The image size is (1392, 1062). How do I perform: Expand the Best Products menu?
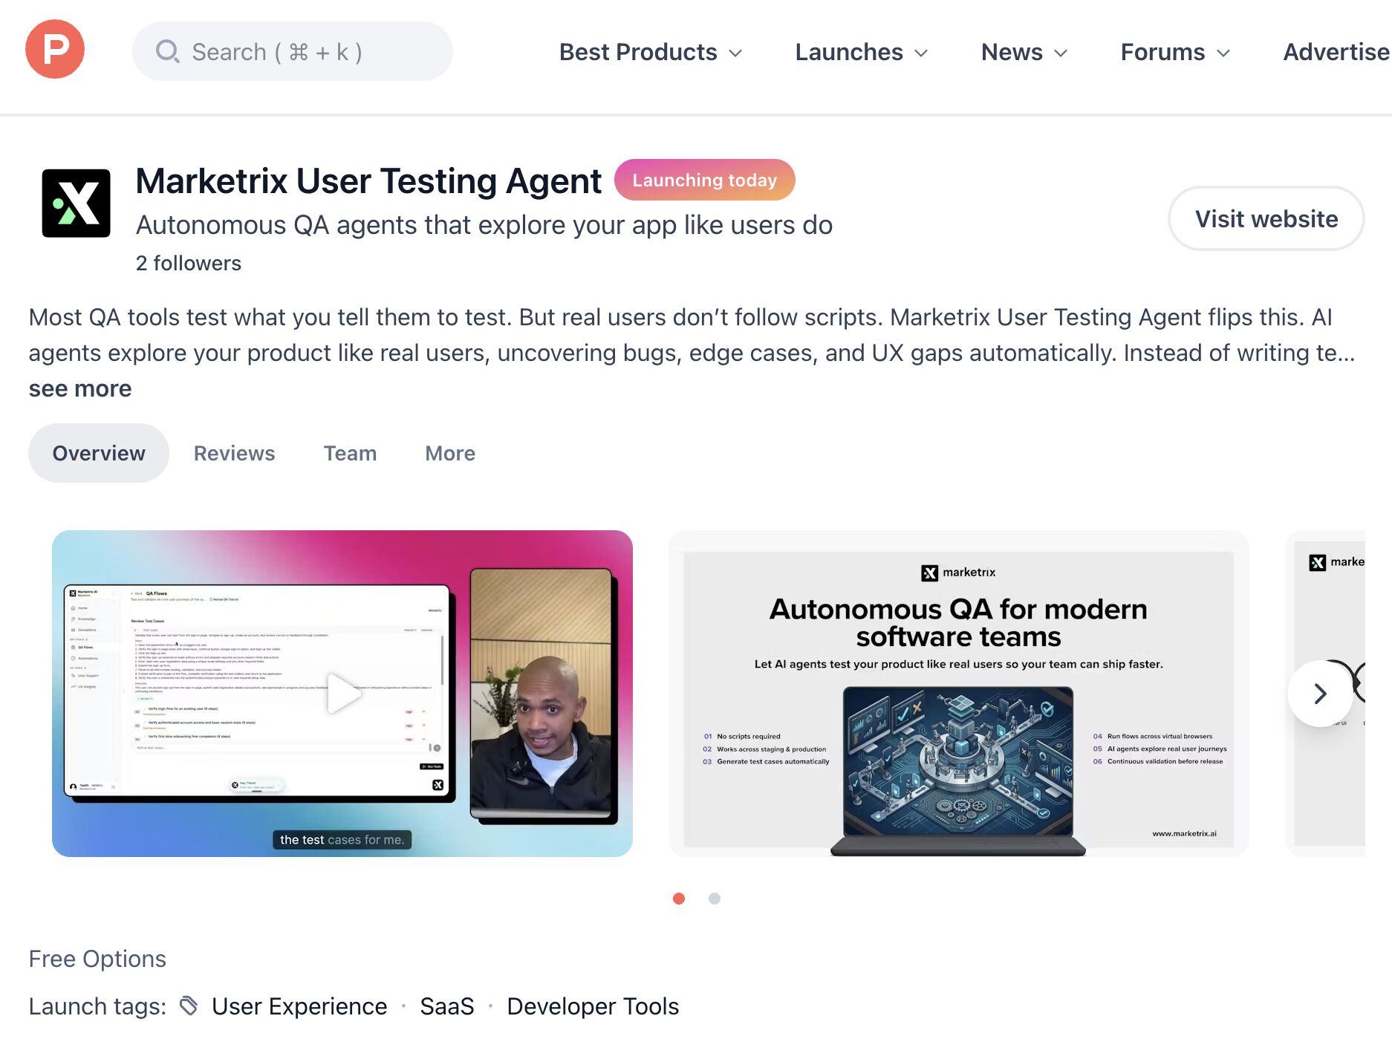tap(651, 52)
